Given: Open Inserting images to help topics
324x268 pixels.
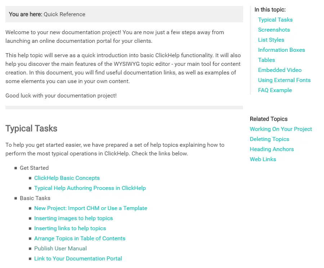Looking at the screenshot, I should pos(73,218).
